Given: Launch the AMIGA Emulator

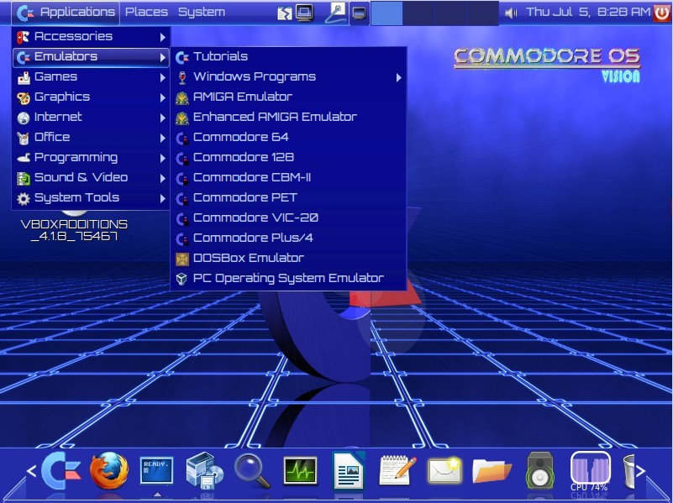Looking at the screenshot, I should [288, 97].
